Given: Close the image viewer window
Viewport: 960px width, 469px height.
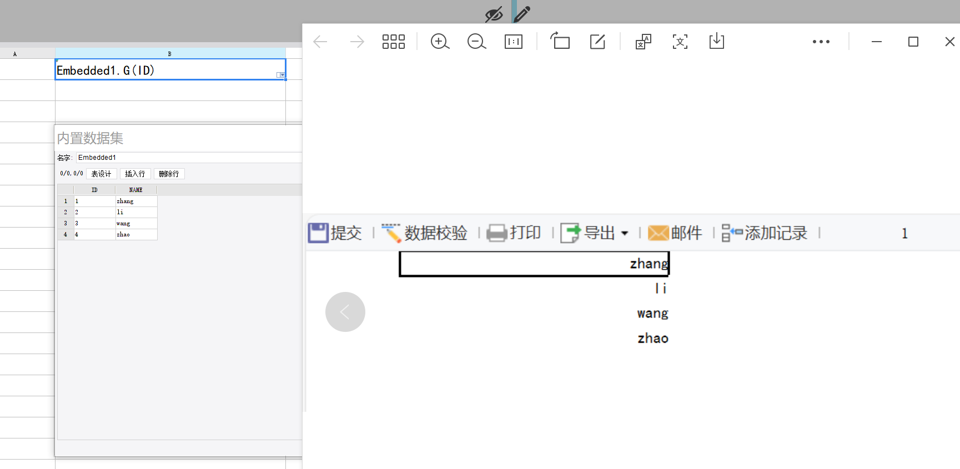Looking at the screenshot, I should 950,42.
